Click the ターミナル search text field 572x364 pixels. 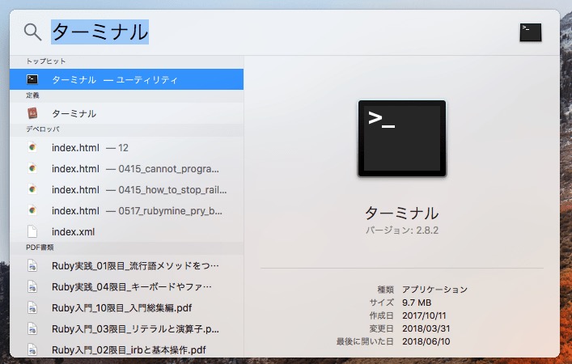281,32
